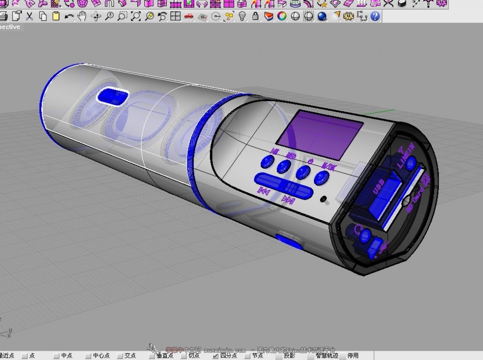
Task: Enable the 中心点 center snap checkbox
Action: (88, 356)
